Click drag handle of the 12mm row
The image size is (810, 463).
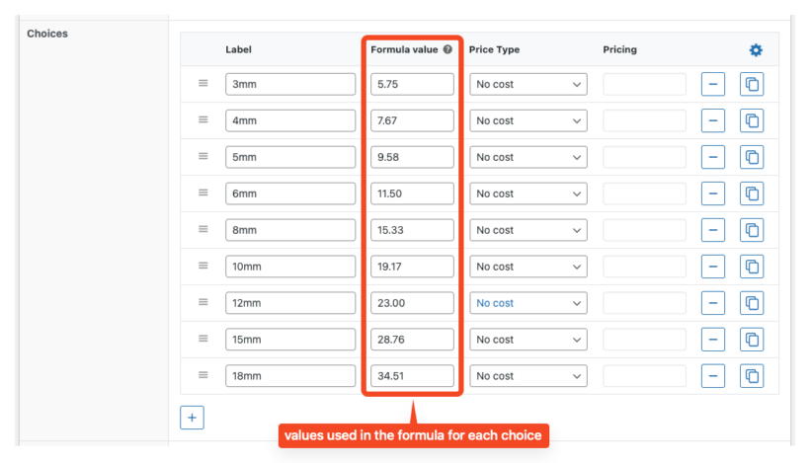203,303
